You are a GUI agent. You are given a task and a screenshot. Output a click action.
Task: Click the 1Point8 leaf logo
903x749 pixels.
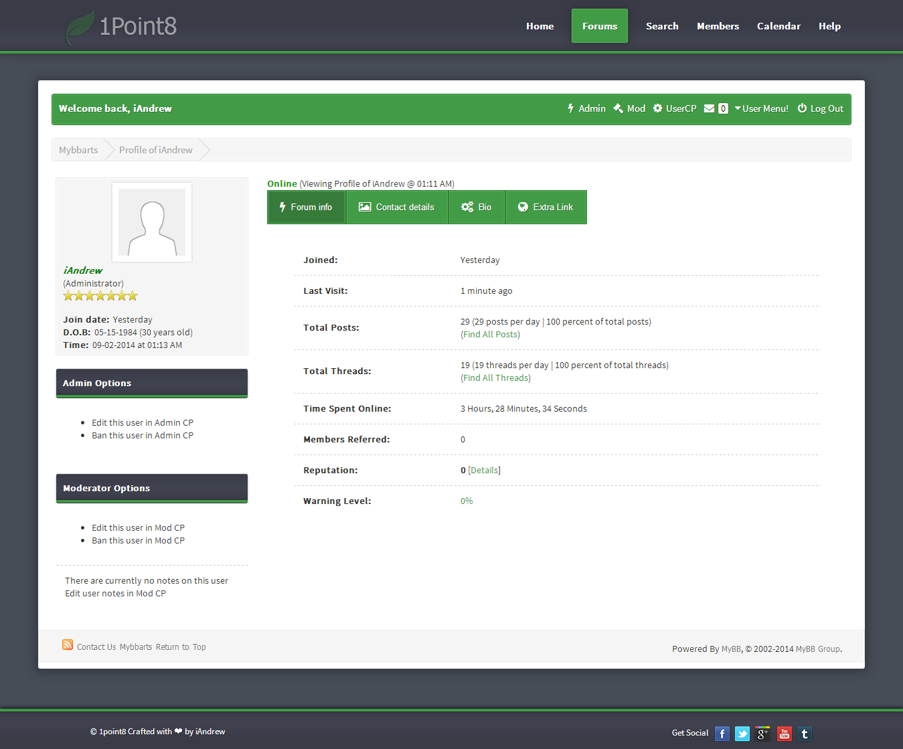(80, 27)
